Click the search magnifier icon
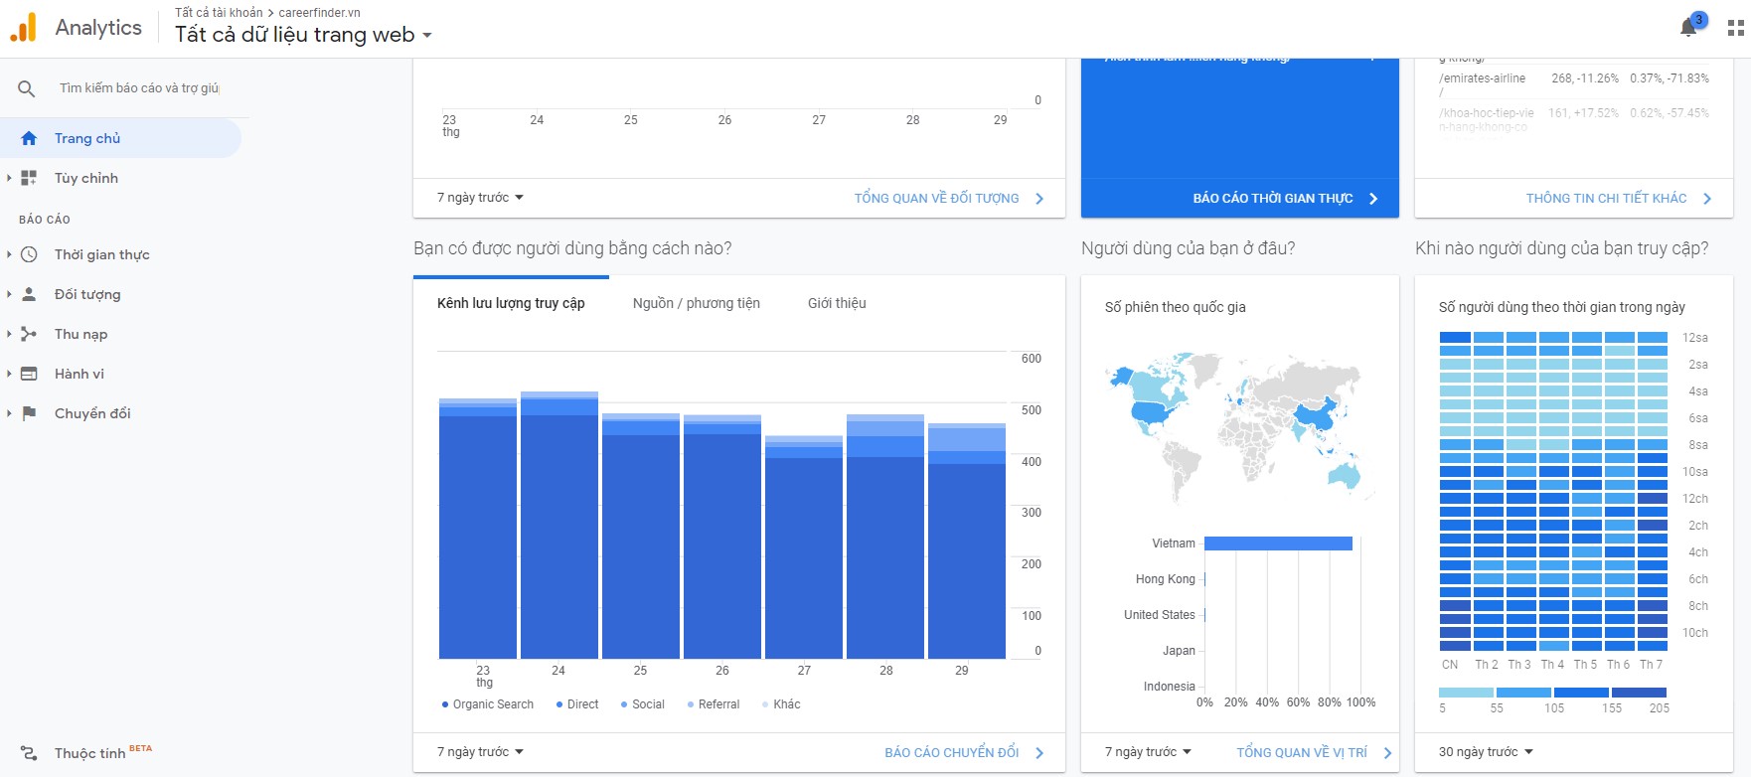1751x777 pixels. [x=27, y=88]
